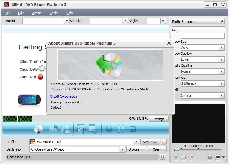229x164 pixels.
Task: Expand the Destination path dropdown
Action: [x=122, y=149]
